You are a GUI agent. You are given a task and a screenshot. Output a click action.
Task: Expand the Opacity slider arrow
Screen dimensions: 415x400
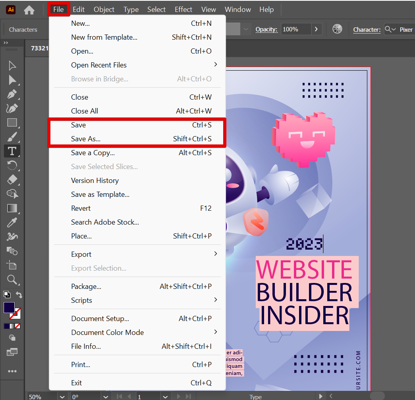[x=316, y=29]
